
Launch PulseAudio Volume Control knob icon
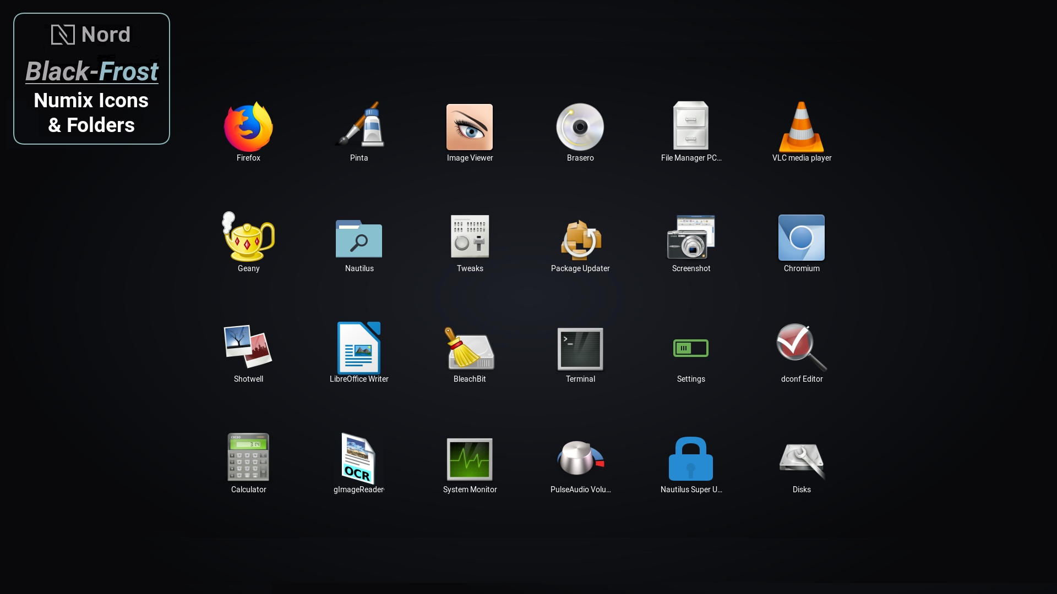[580, 458]
